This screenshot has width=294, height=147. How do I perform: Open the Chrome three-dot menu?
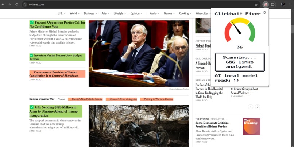(x=290, y=4)
